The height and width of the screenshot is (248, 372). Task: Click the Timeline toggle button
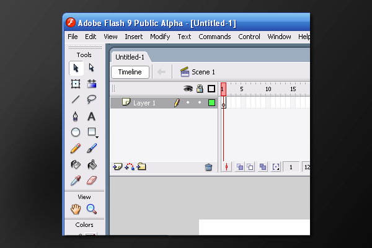[130, 72]
